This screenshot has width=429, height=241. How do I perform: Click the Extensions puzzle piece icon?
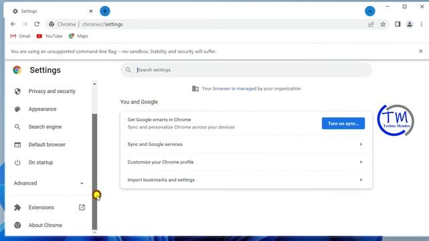[x=17, y=208]
